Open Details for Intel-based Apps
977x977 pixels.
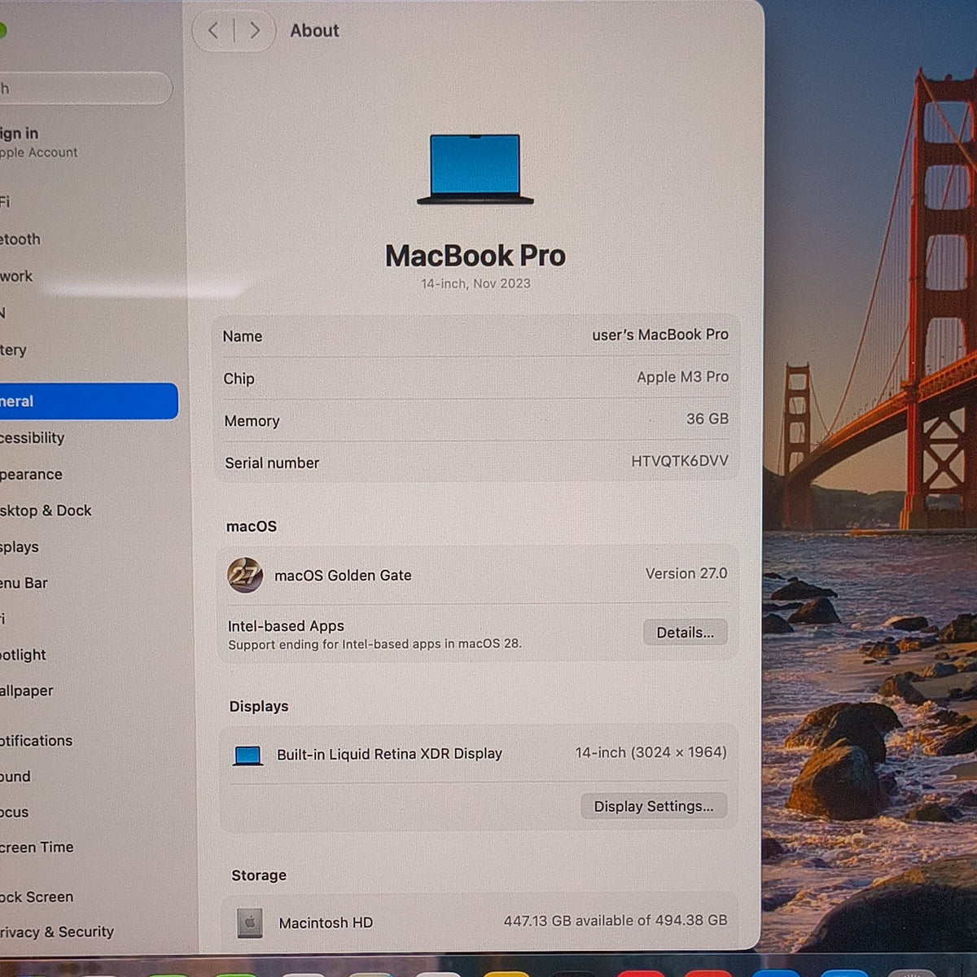click(x=686, y=633)
